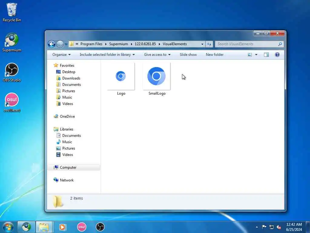Launch media player from taskbar

point(62,227)
